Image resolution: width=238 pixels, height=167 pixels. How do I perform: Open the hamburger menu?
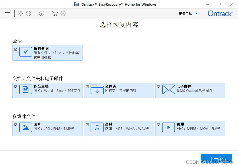8,13
